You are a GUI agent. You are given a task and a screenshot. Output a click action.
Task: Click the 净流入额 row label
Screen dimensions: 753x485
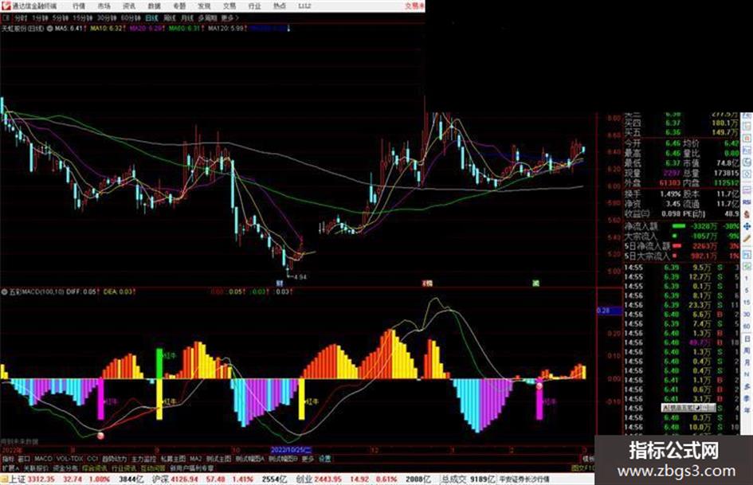click(641, 225)
